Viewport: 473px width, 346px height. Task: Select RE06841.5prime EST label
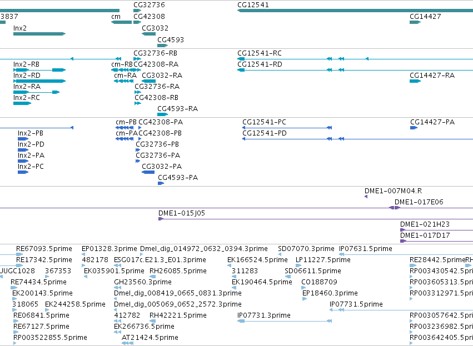(41, 315)
